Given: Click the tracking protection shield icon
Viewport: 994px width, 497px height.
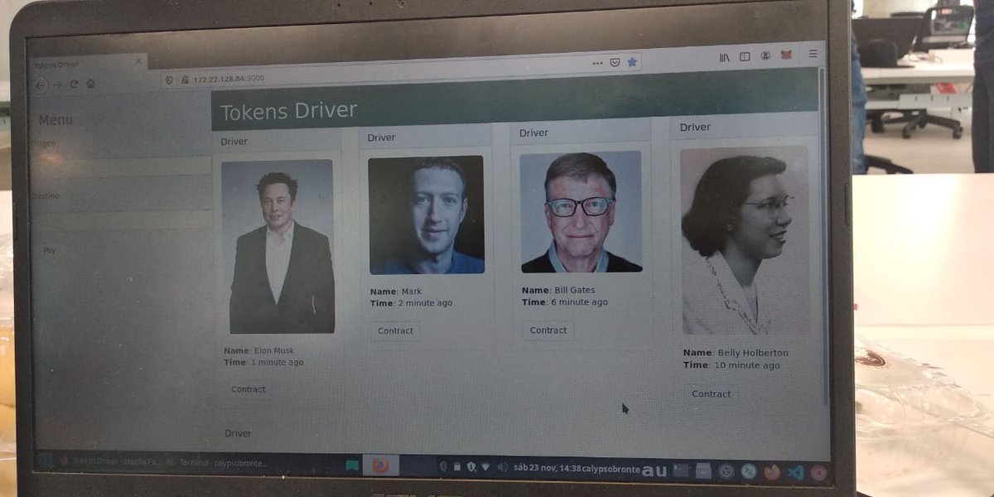Looking at the screenshot, I should (169, 80).
